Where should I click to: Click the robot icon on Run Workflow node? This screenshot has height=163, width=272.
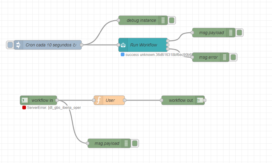[123, 45]
